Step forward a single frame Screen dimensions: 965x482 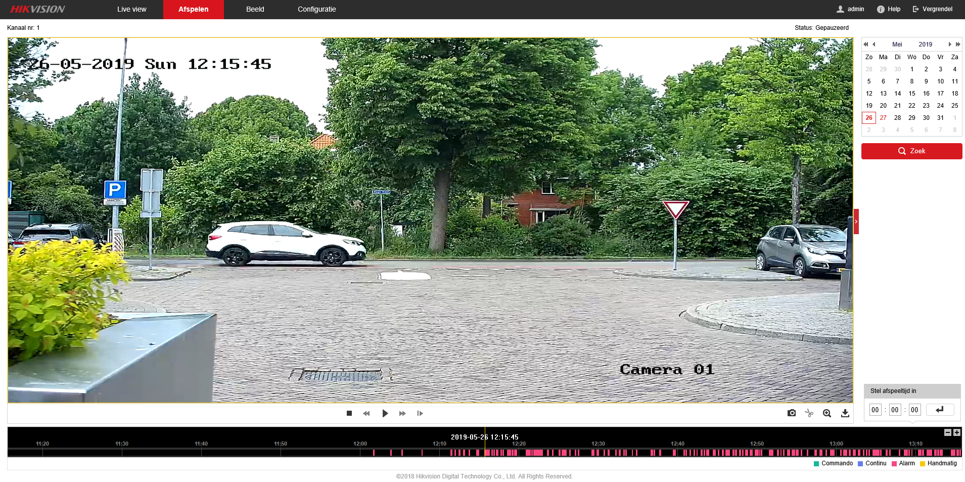click(420, 413)
